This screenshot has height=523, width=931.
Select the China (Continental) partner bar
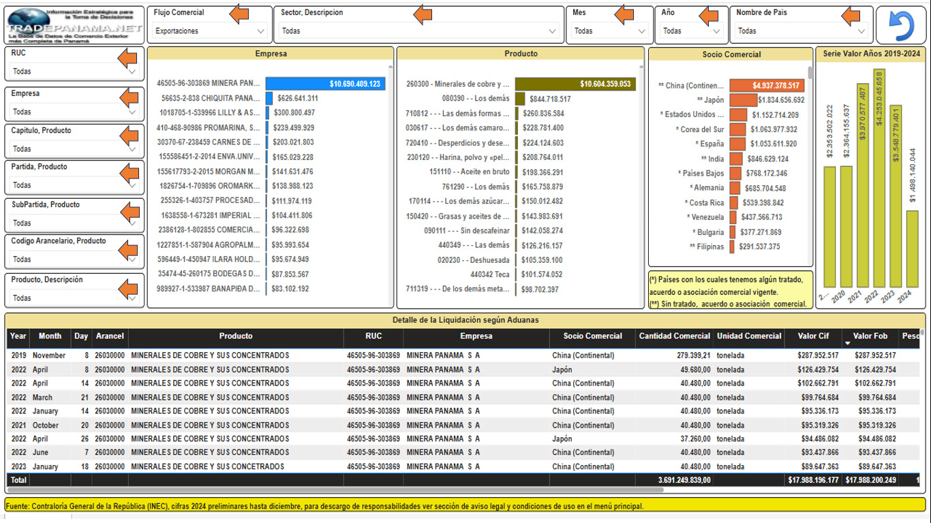click(767, 86)
